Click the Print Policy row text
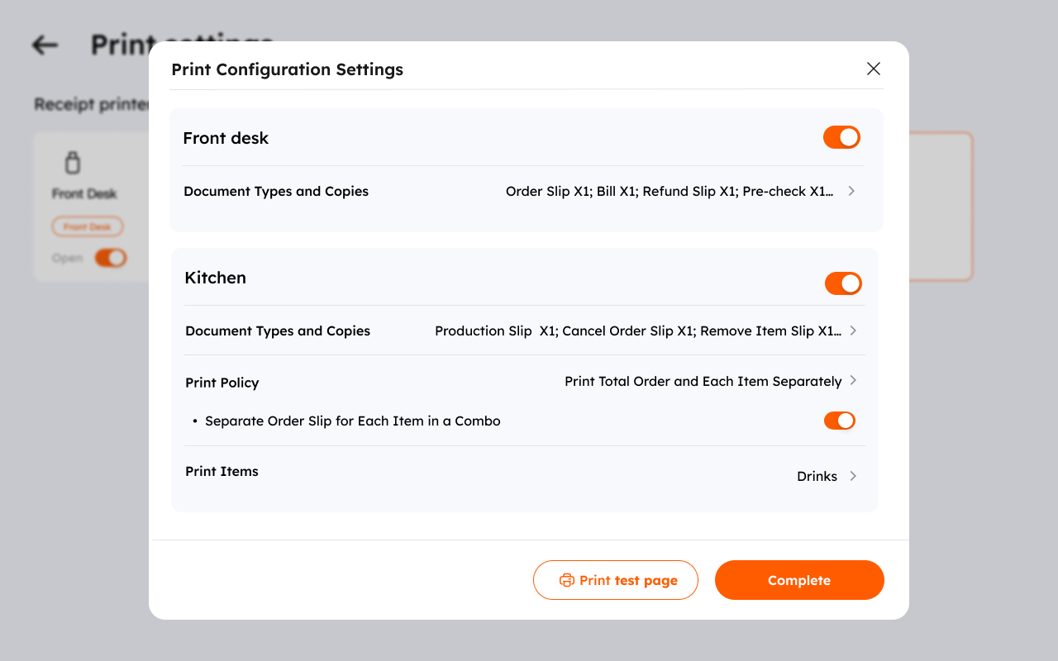This screenshot has width=1058, height=661. tap(222, 383)
